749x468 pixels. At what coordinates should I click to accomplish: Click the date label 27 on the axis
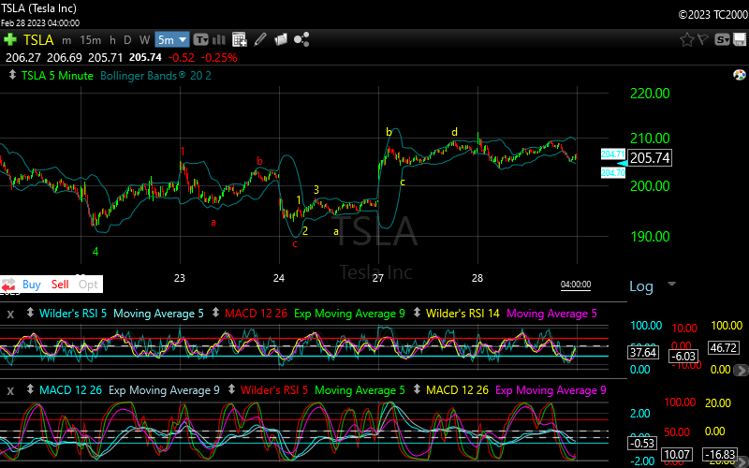point(378,278)
